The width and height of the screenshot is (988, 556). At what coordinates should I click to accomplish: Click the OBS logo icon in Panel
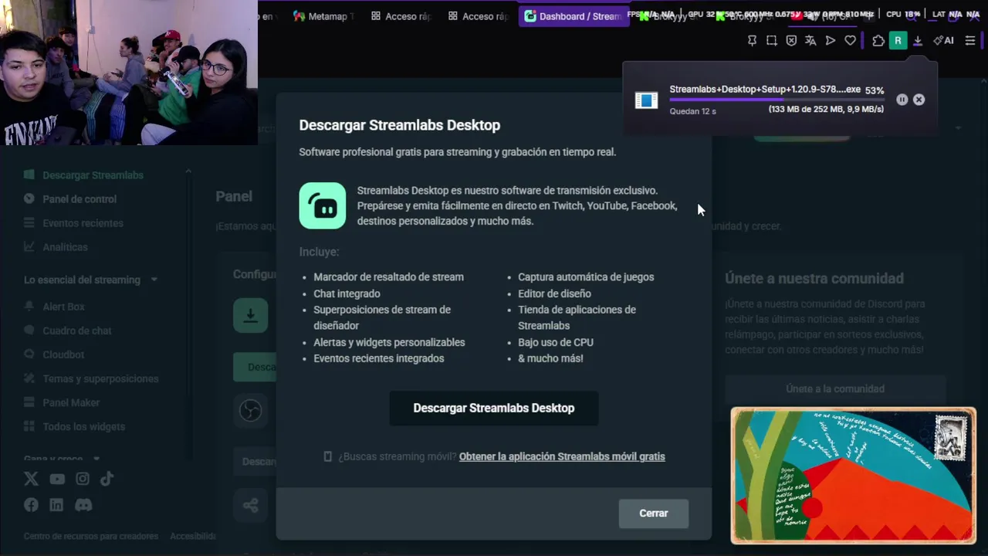pyautogui.click(x=250, y=410)
